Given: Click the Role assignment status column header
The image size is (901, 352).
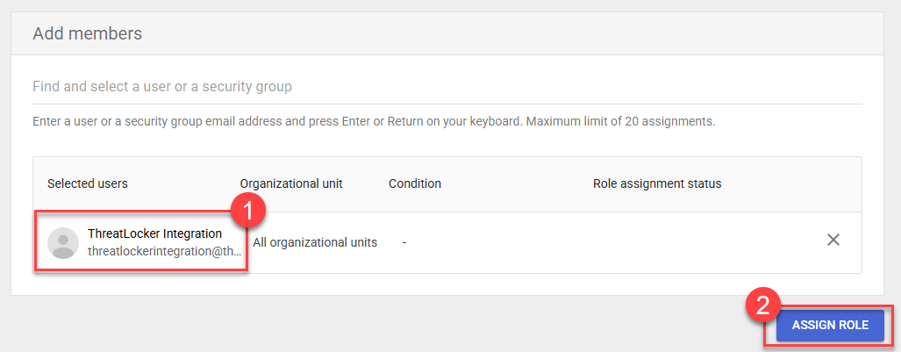Looking at the screenshot, I should [x=657, y=184].
